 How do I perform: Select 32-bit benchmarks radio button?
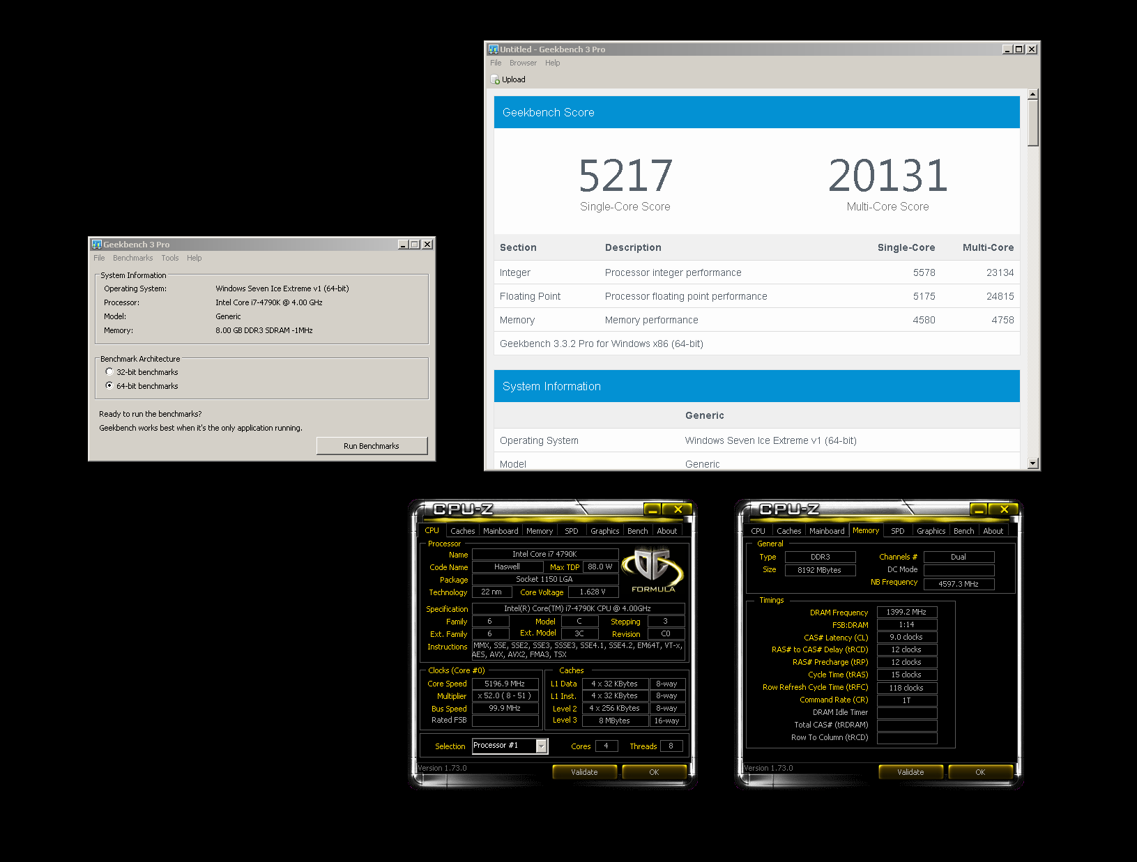[x=109, y=372]
